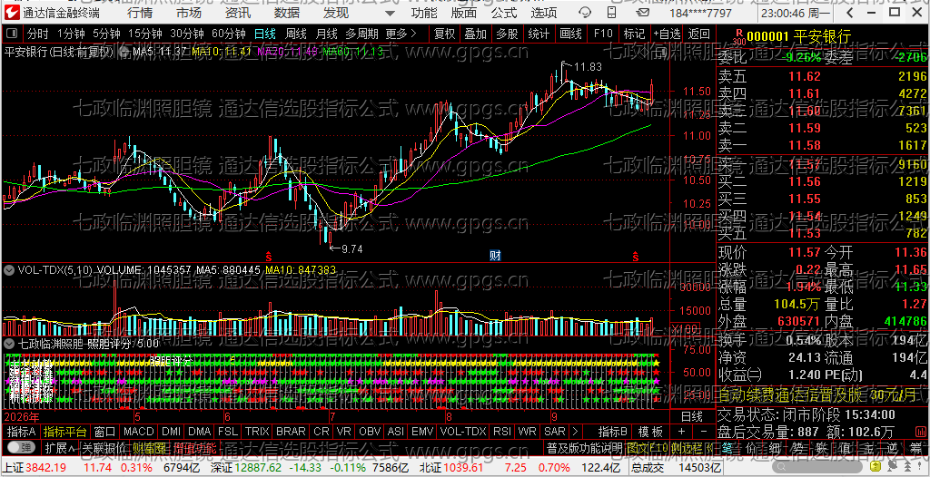Viewport: 930px width, 477px height.
Task: Switch to 分时 chart period
Action: point(38,34)
